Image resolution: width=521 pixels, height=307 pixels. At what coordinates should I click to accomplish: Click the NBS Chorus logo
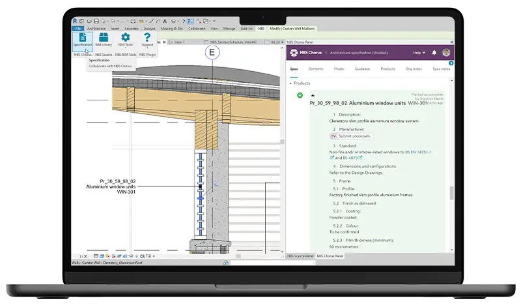click(x=305, y=53)
